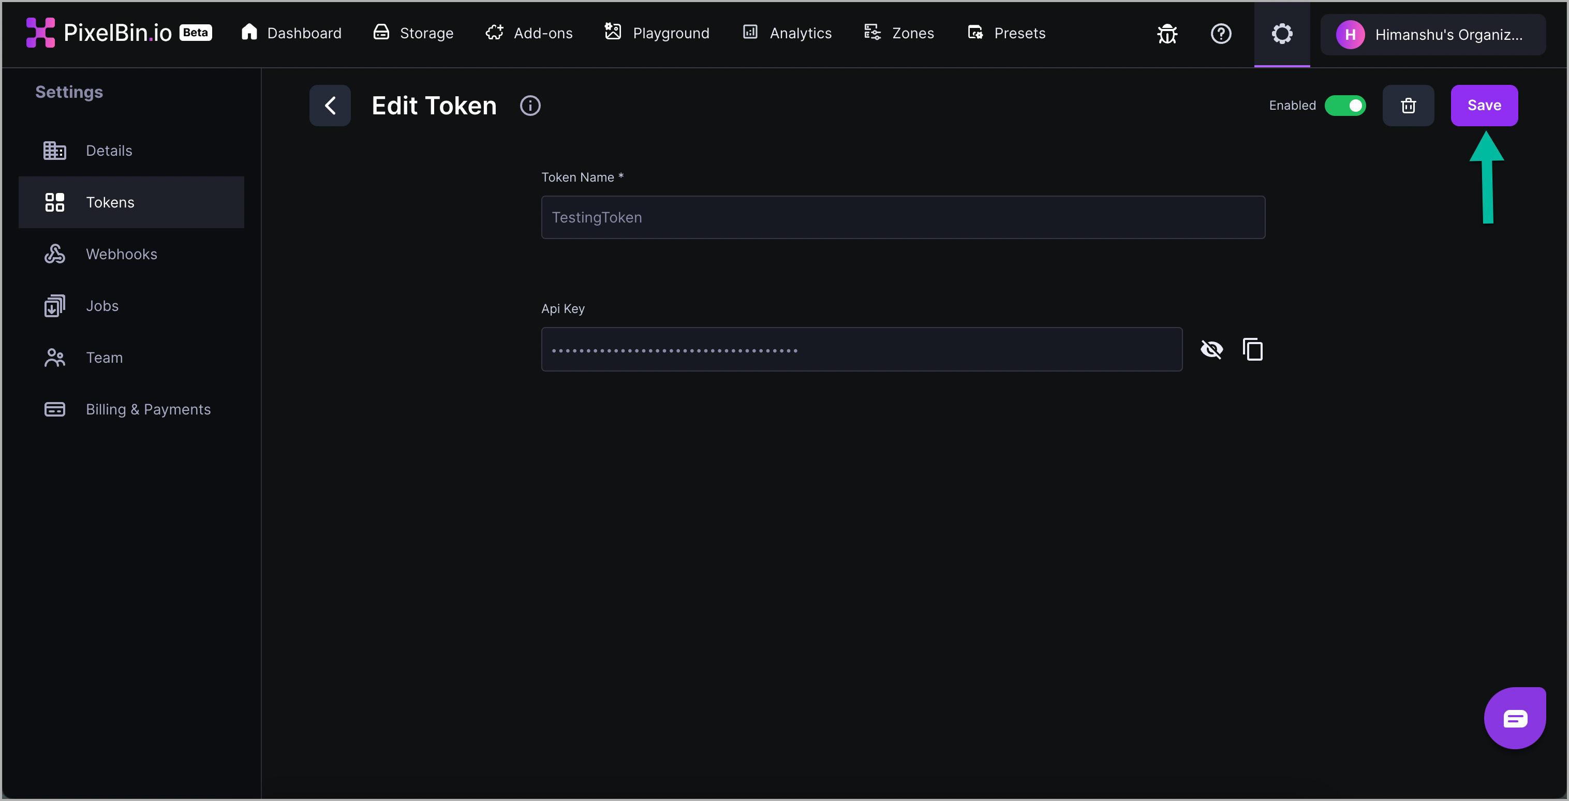Viewport: 1569px width, 801px height.
Task: Click the Token Name input field
Action: click(x=904, y=217)
